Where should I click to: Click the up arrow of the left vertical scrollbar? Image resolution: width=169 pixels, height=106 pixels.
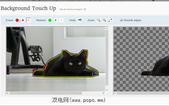pyautogui.click(x=107, y=28)
